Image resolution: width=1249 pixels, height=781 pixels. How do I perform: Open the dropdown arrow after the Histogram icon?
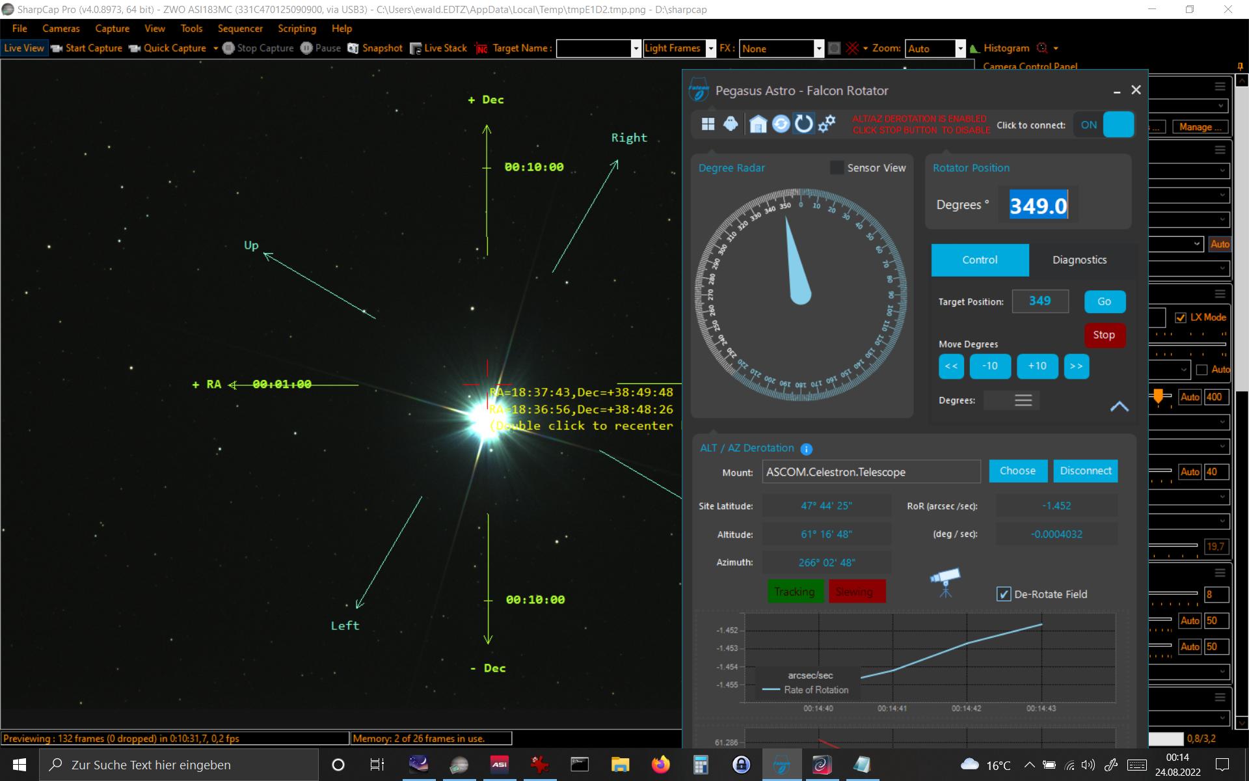coord(1056,48)
